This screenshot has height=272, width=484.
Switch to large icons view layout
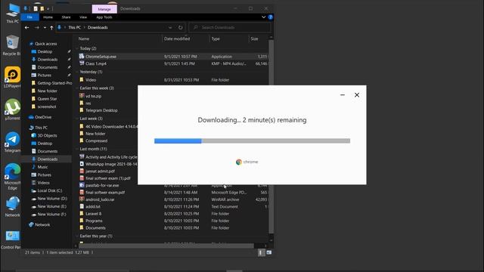click(x=269, y=252)
